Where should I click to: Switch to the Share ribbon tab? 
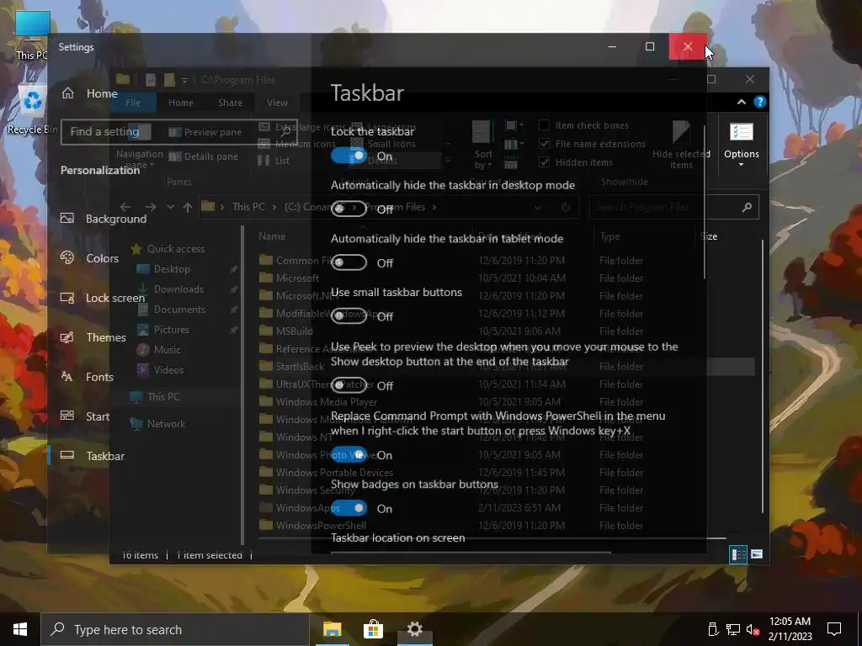click(230, 103)
